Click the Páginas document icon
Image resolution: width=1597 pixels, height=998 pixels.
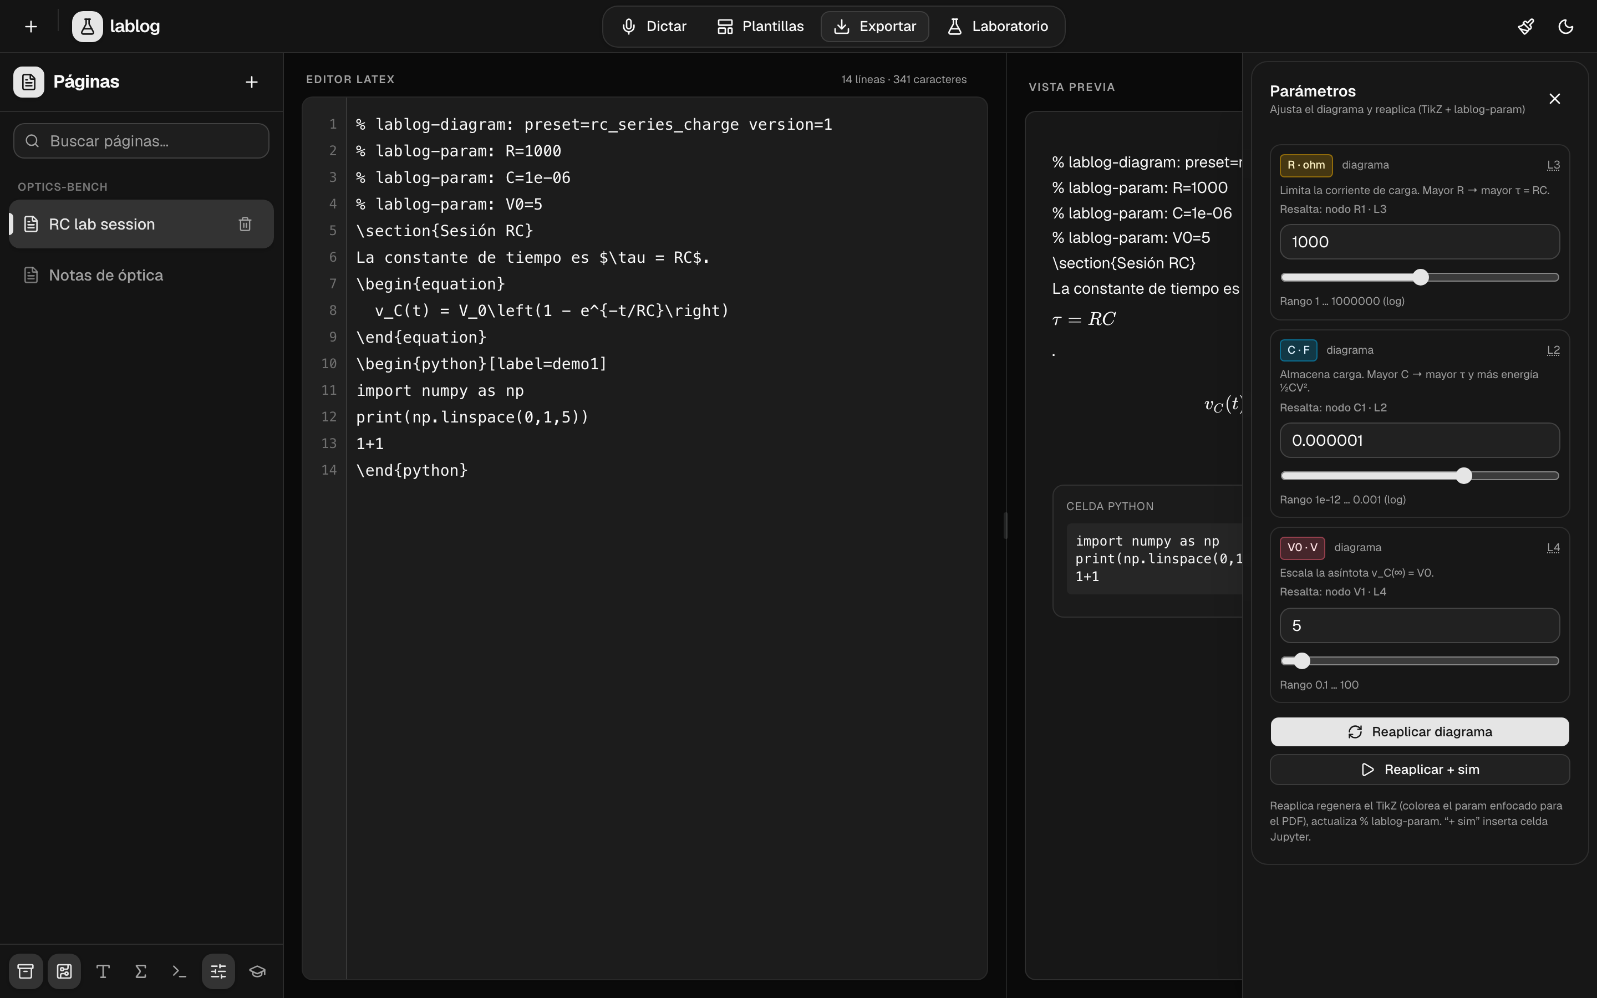click(28, 82)
